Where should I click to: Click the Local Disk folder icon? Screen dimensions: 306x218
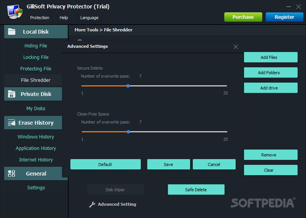pyautogui.click(x=11, y=32)
